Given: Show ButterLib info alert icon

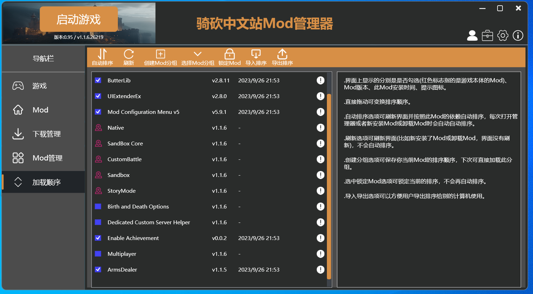Looking at the screenshot, I should point(321,80).
